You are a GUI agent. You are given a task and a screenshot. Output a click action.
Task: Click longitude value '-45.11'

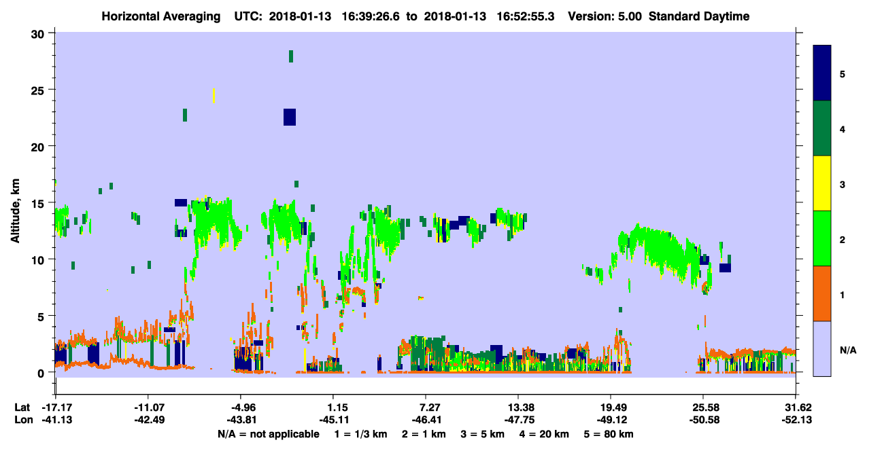(333, 420)
